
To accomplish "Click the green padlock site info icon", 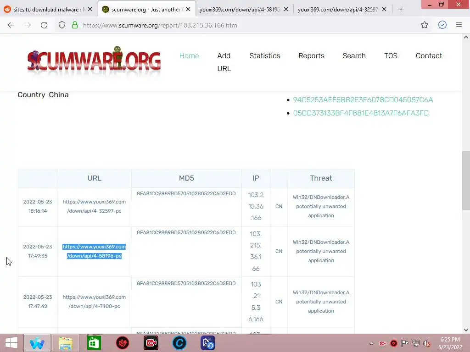I will click(75, 25).
